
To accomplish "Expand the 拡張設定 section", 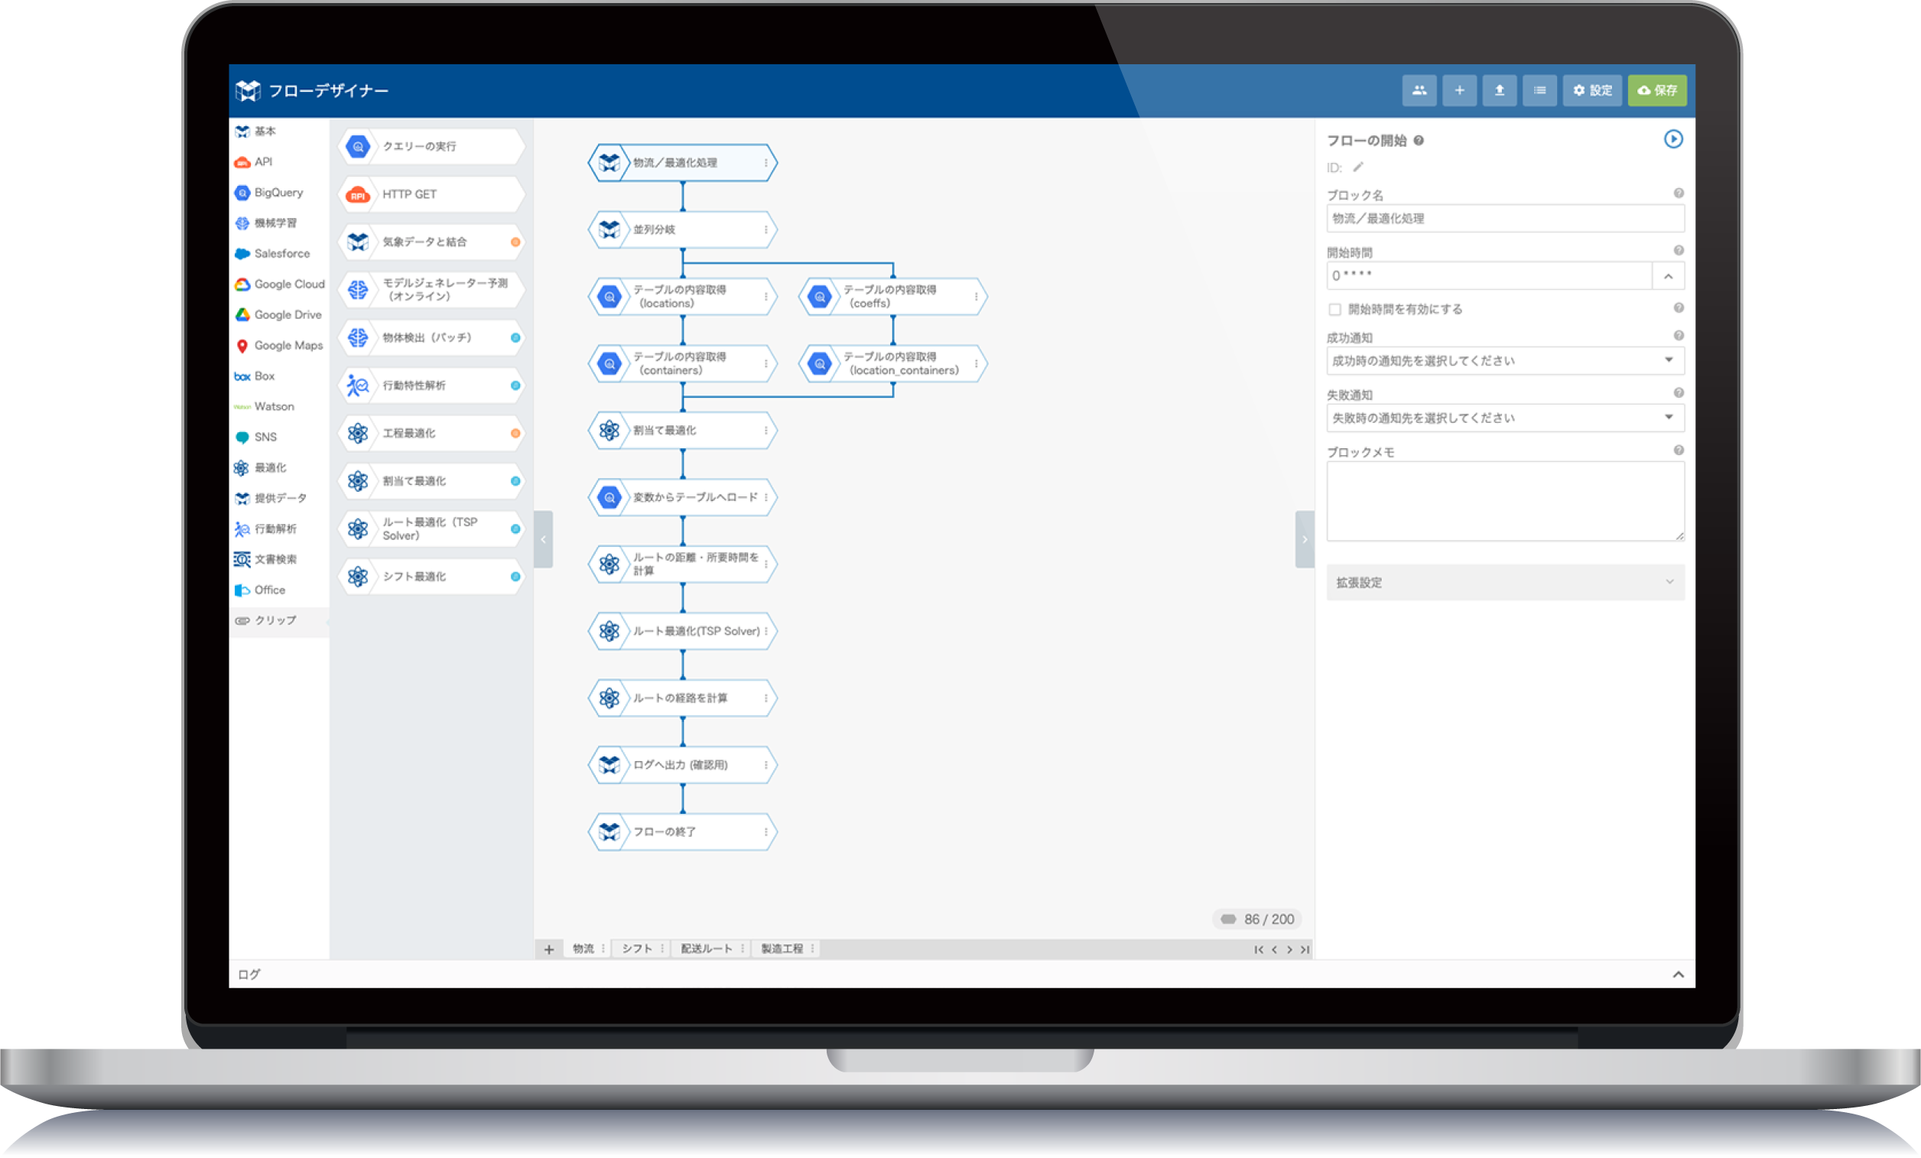I will [1505, 583].
